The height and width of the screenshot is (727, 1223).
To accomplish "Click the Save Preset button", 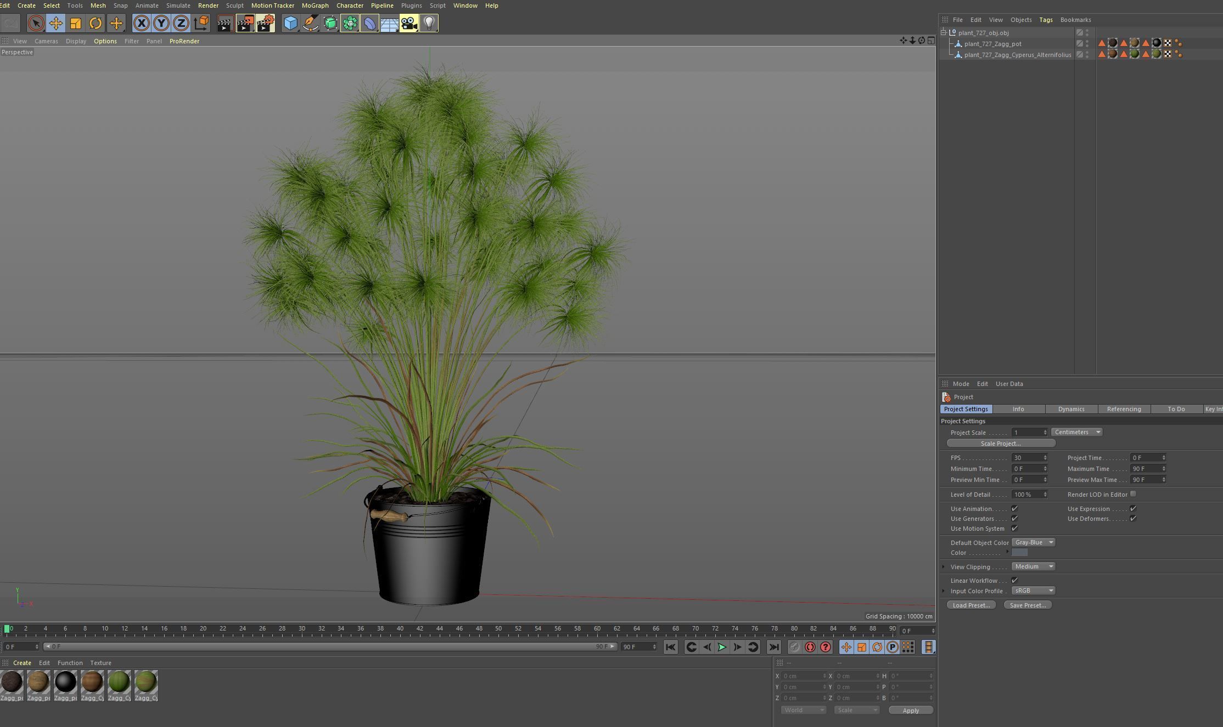I will pos(1028,605).
